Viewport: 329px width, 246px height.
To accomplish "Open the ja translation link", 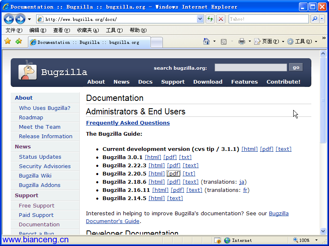I will click(x=242, y=182).
